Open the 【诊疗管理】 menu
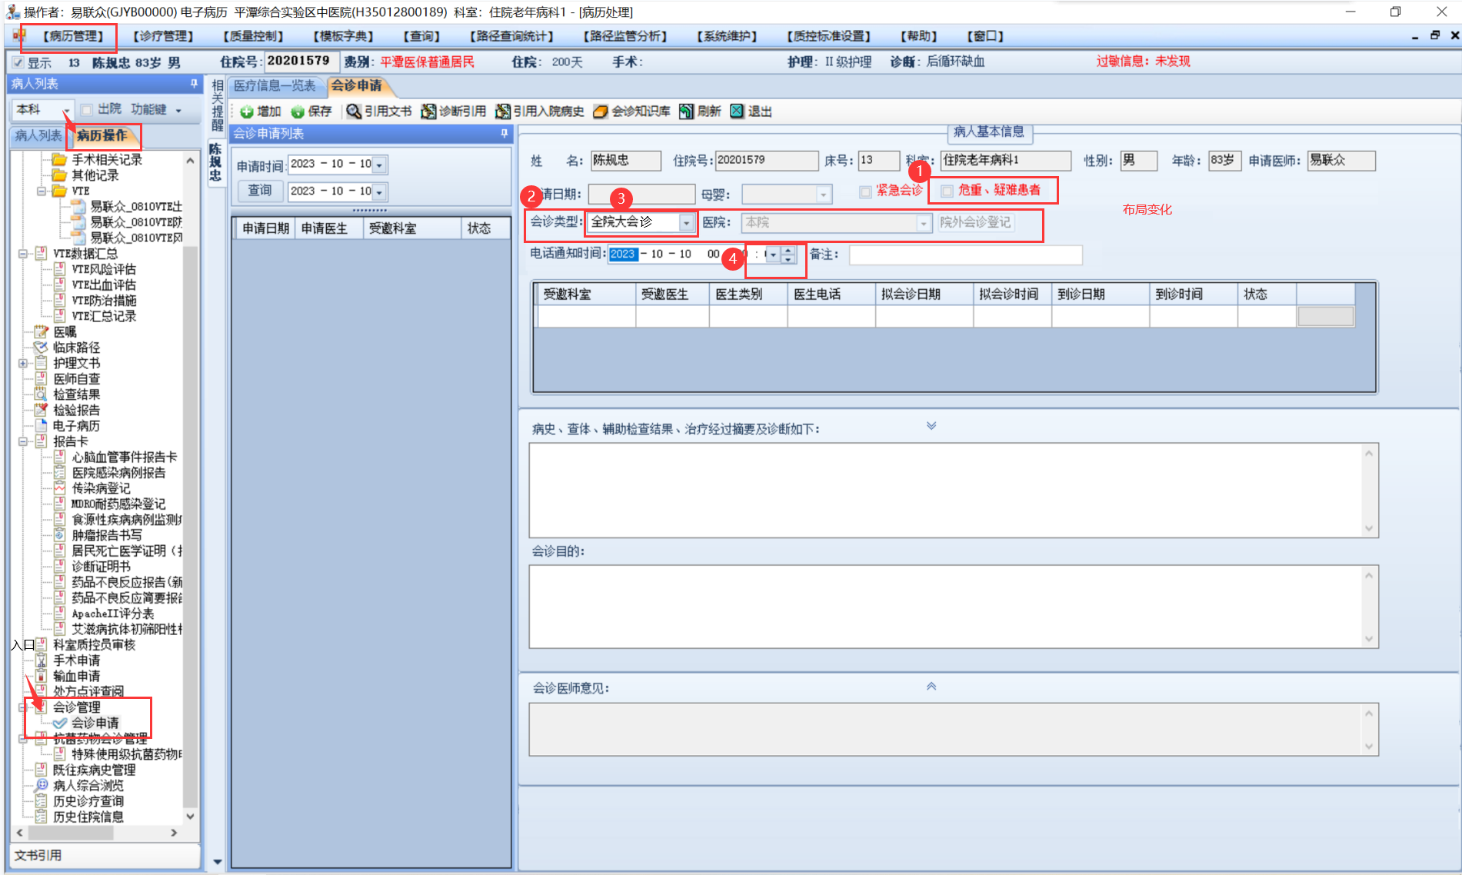This screenshot has height=875, width=1462. tap(162, 36)
